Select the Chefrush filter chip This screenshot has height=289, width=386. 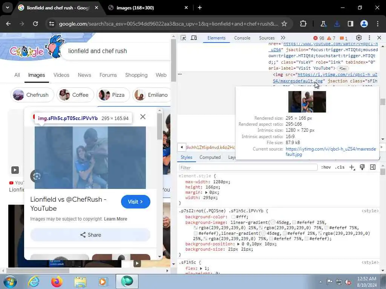(32, 95)
